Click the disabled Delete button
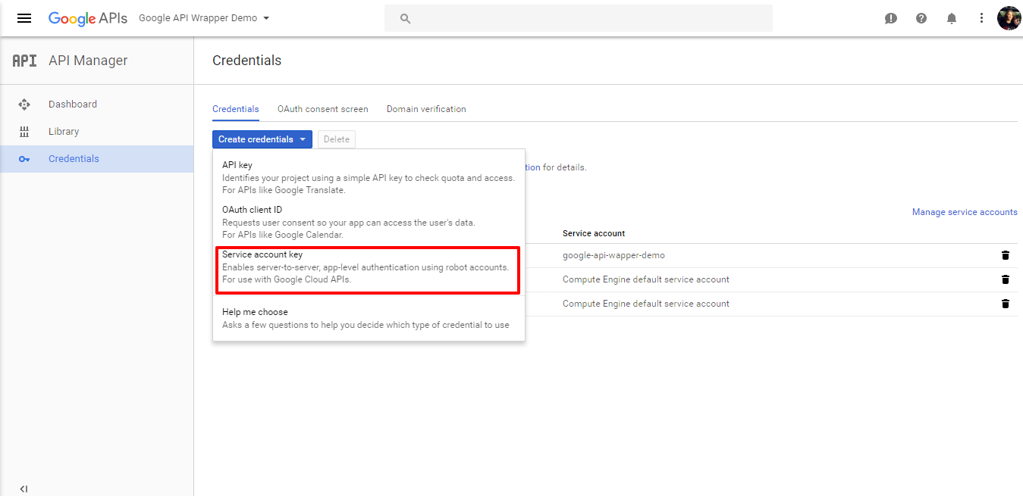The image size is (1023, 496). 337,139
